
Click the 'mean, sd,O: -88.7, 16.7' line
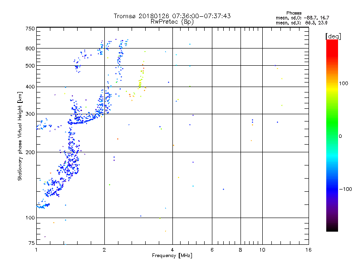pyautogui.click(x=302, y=18)
